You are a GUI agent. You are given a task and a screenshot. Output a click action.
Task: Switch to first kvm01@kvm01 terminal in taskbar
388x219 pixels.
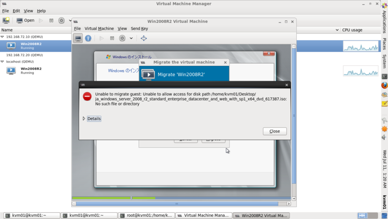[x=32, y=216]
